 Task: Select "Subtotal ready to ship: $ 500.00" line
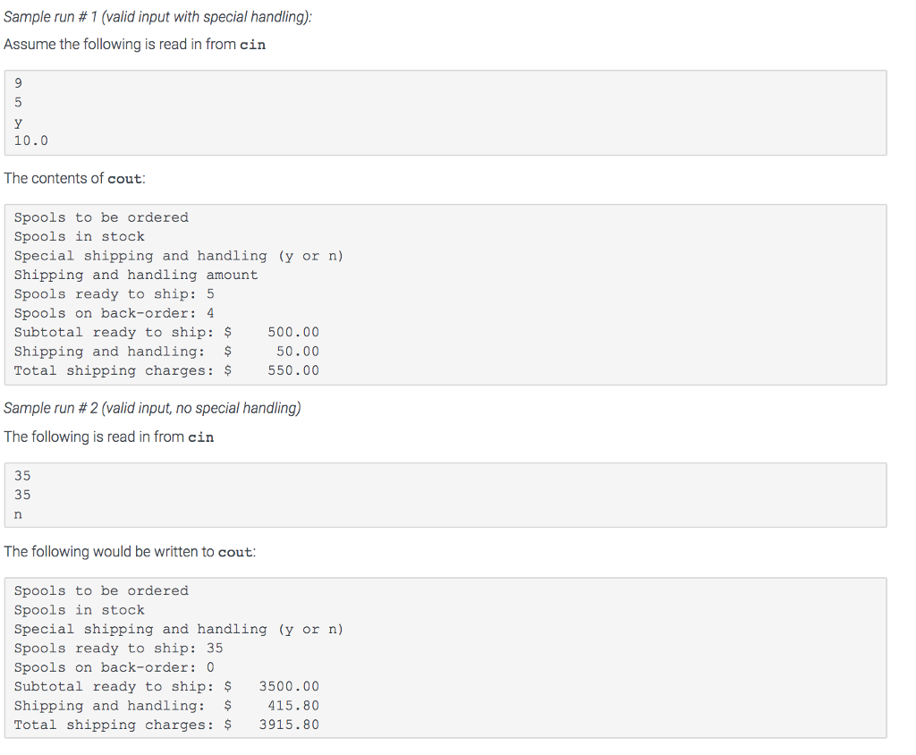(x=165, y=332)
